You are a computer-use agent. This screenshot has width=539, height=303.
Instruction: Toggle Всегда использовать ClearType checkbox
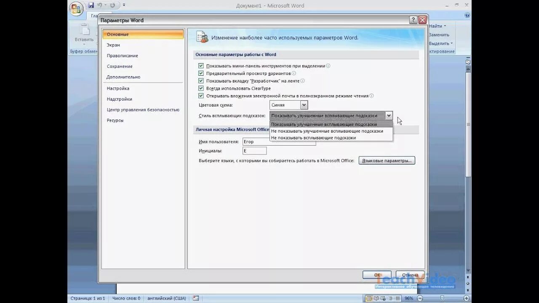(x=201, y=88)
